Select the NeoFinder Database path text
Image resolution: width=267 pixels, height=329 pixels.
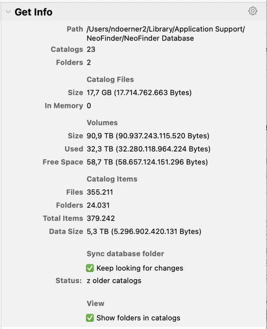coord(166,33)
